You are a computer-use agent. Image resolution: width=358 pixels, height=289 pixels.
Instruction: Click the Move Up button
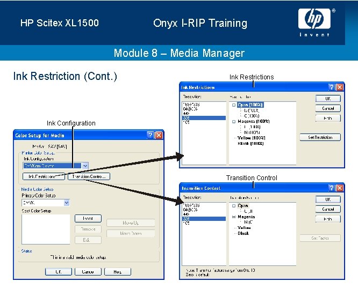[x=131, y=223]
